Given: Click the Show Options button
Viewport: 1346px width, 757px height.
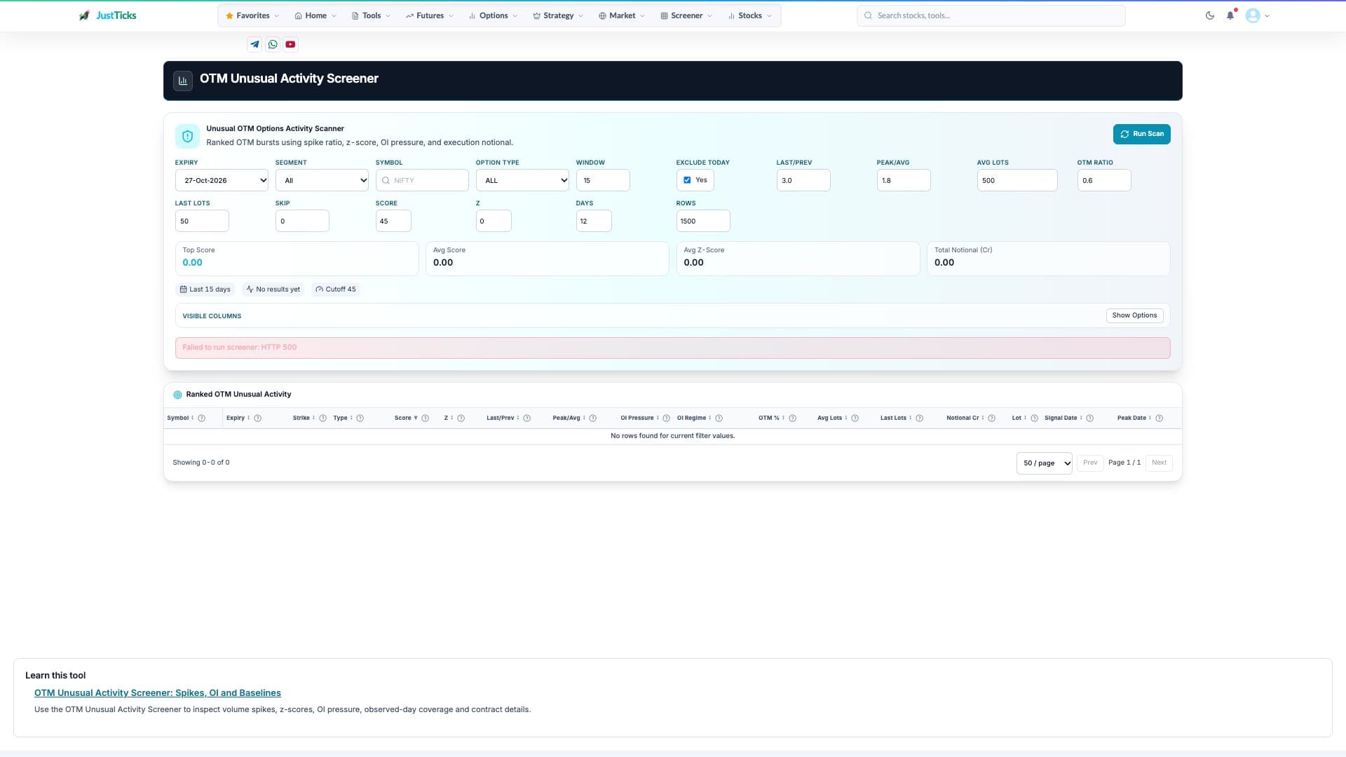Looking at the screenshot, I should pyautogui.click(x=1134, y=315).
